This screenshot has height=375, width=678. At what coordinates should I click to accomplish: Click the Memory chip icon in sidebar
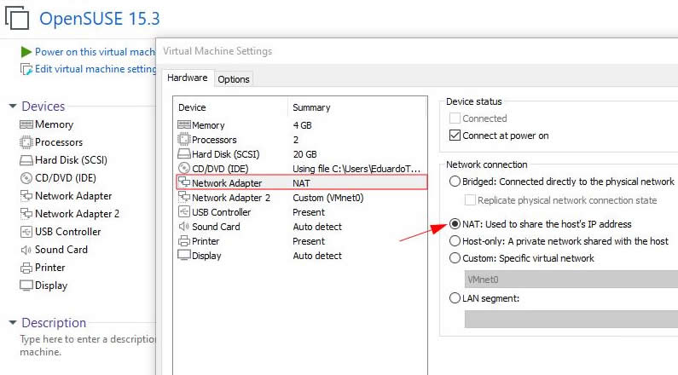tap(26, 124)
